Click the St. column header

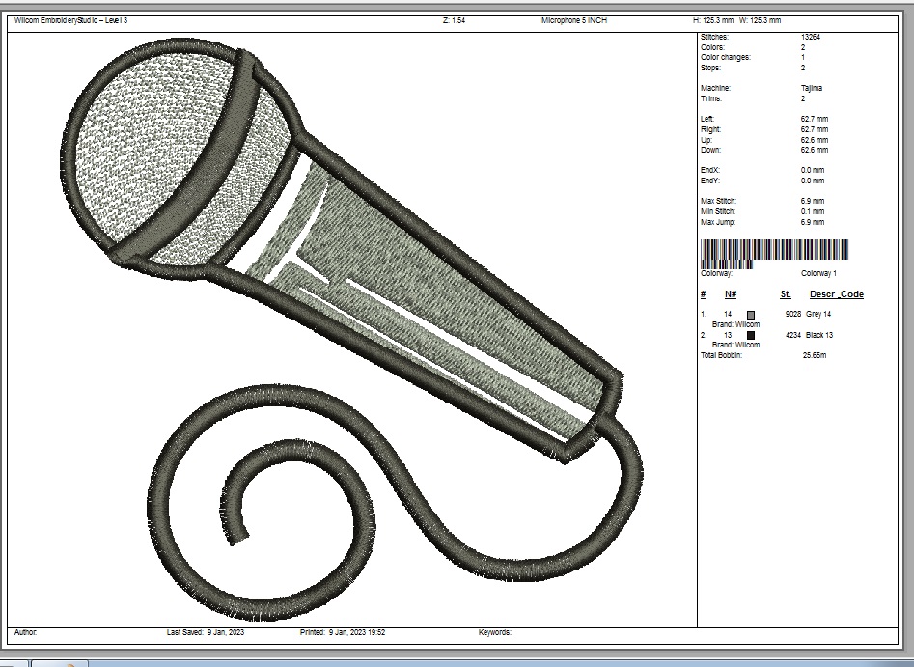pos(786,294)
